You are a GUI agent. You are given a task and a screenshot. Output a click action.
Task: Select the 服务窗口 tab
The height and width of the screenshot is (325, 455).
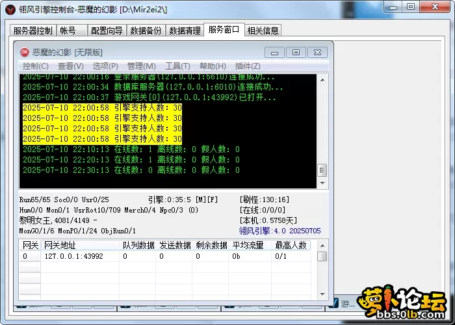click(x=224, y=29)
